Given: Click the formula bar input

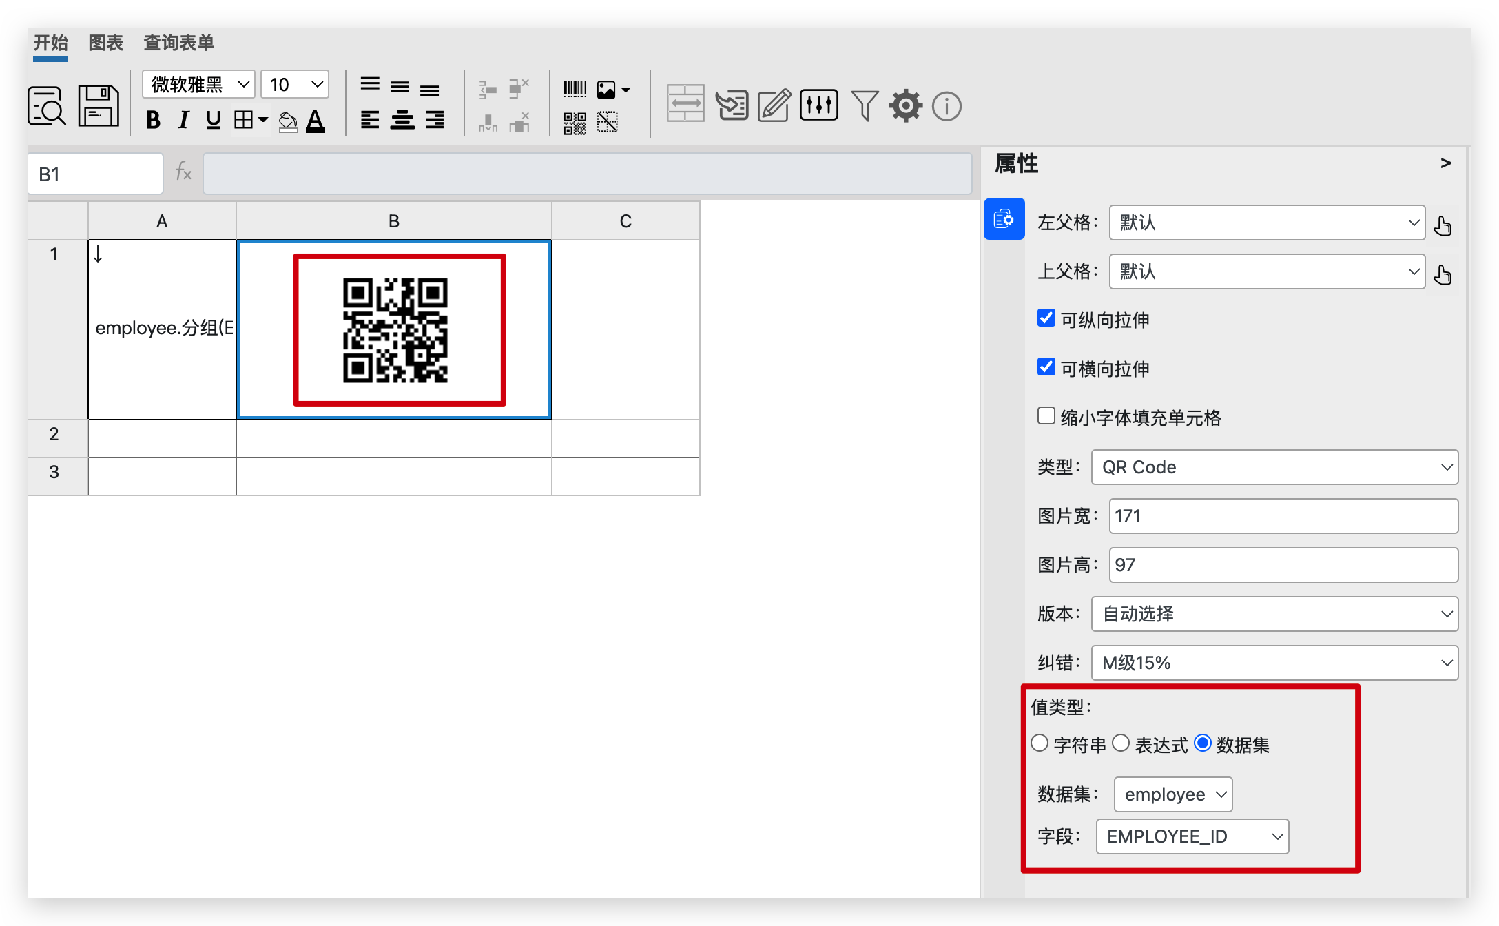Looking at the screenshot, I should coord(588,174).
